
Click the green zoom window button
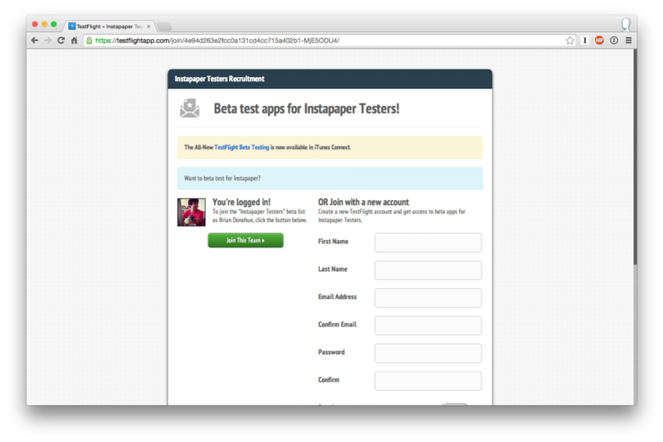point(54,24)
